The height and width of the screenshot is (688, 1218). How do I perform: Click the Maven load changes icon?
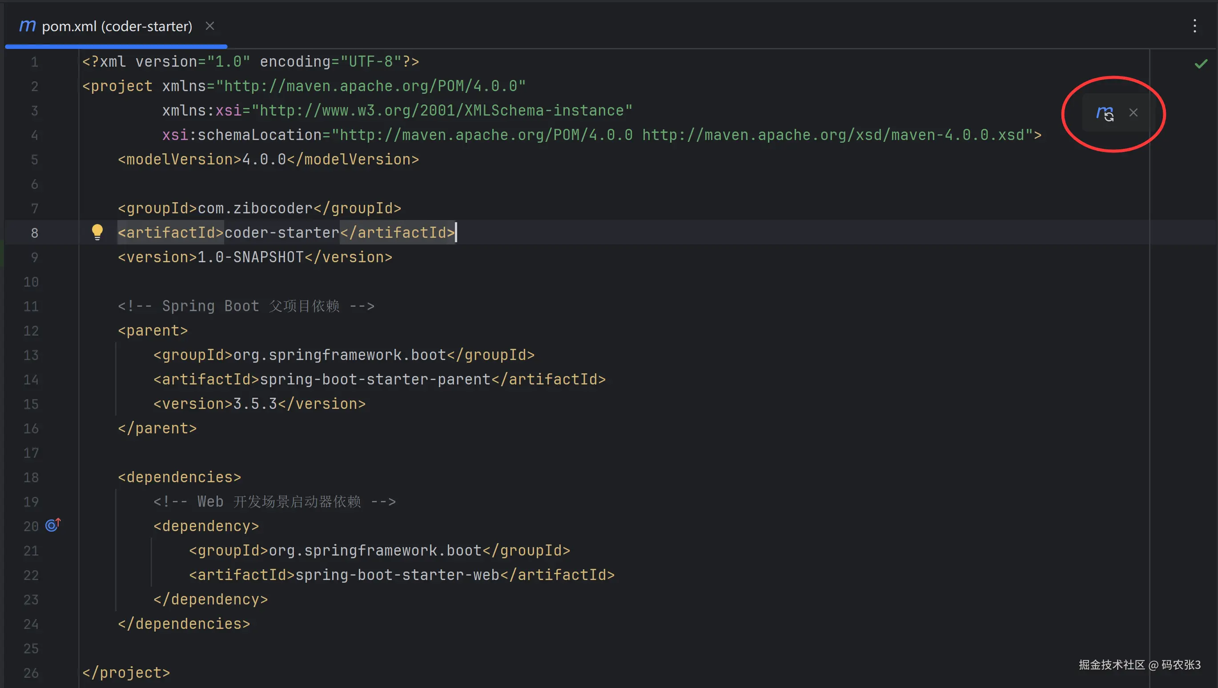point(1105,113)
